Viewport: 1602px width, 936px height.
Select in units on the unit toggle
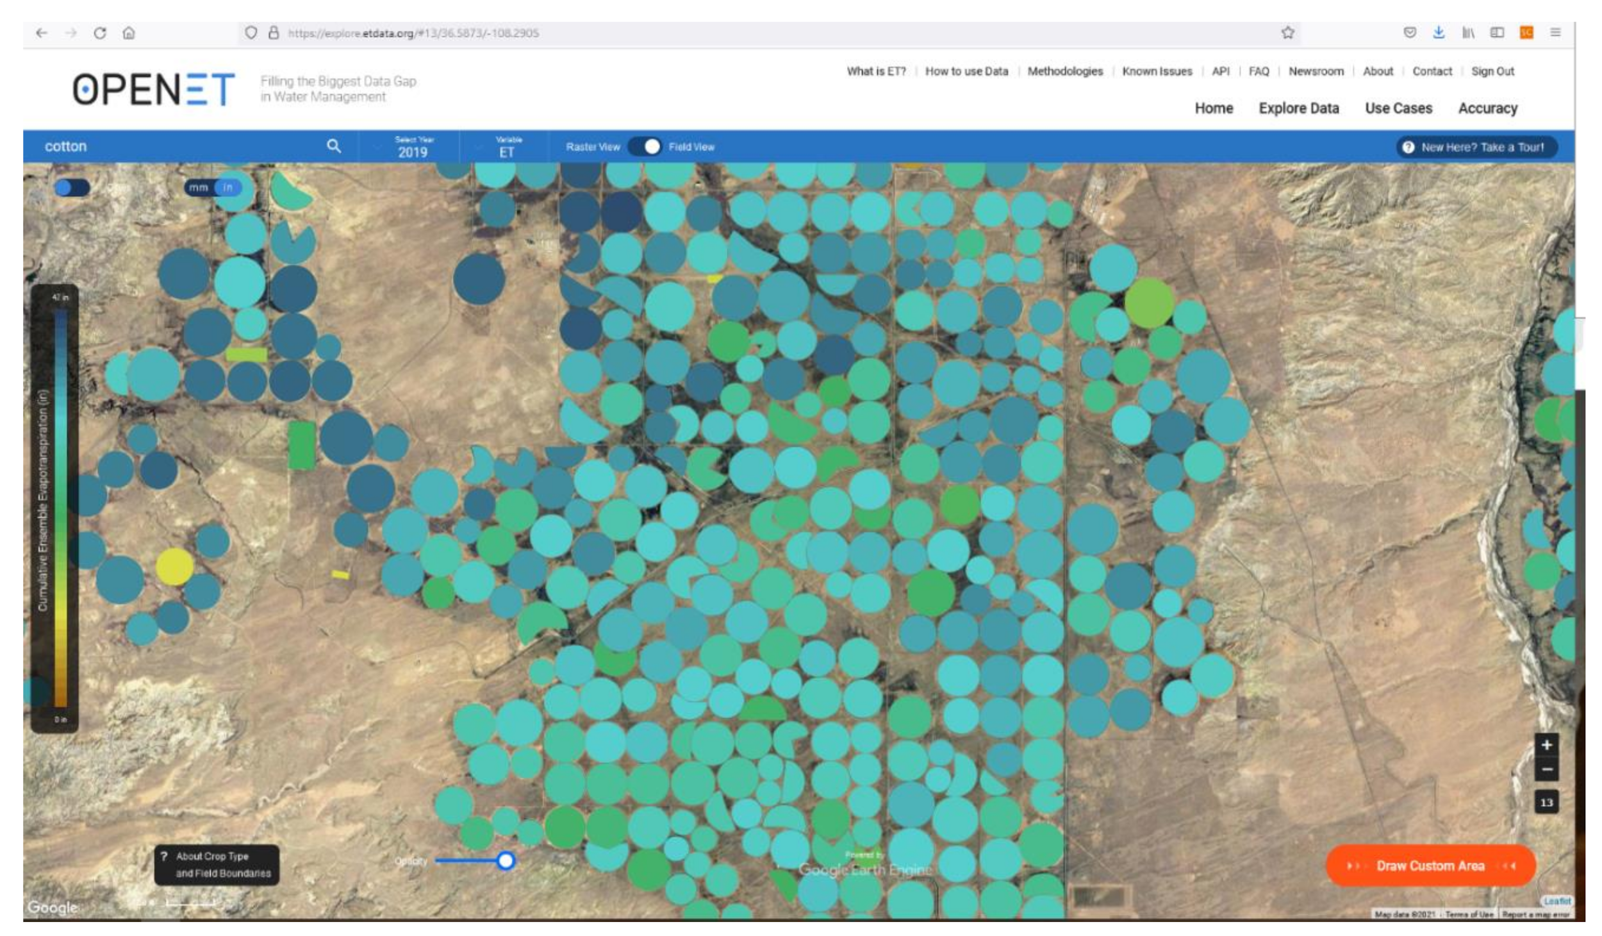pyautogui.click(x=227, y=188)
